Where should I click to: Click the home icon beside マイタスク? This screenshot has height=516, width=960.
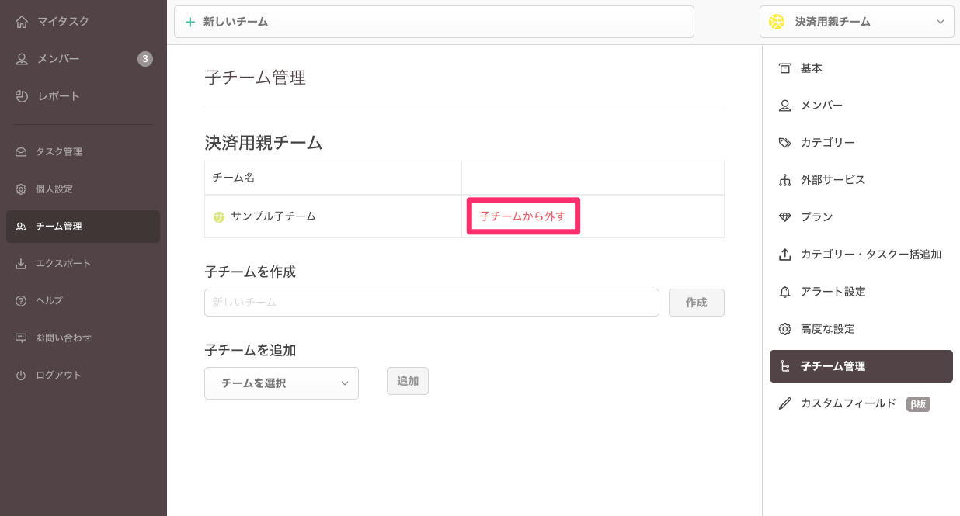(x=22, y=22)
